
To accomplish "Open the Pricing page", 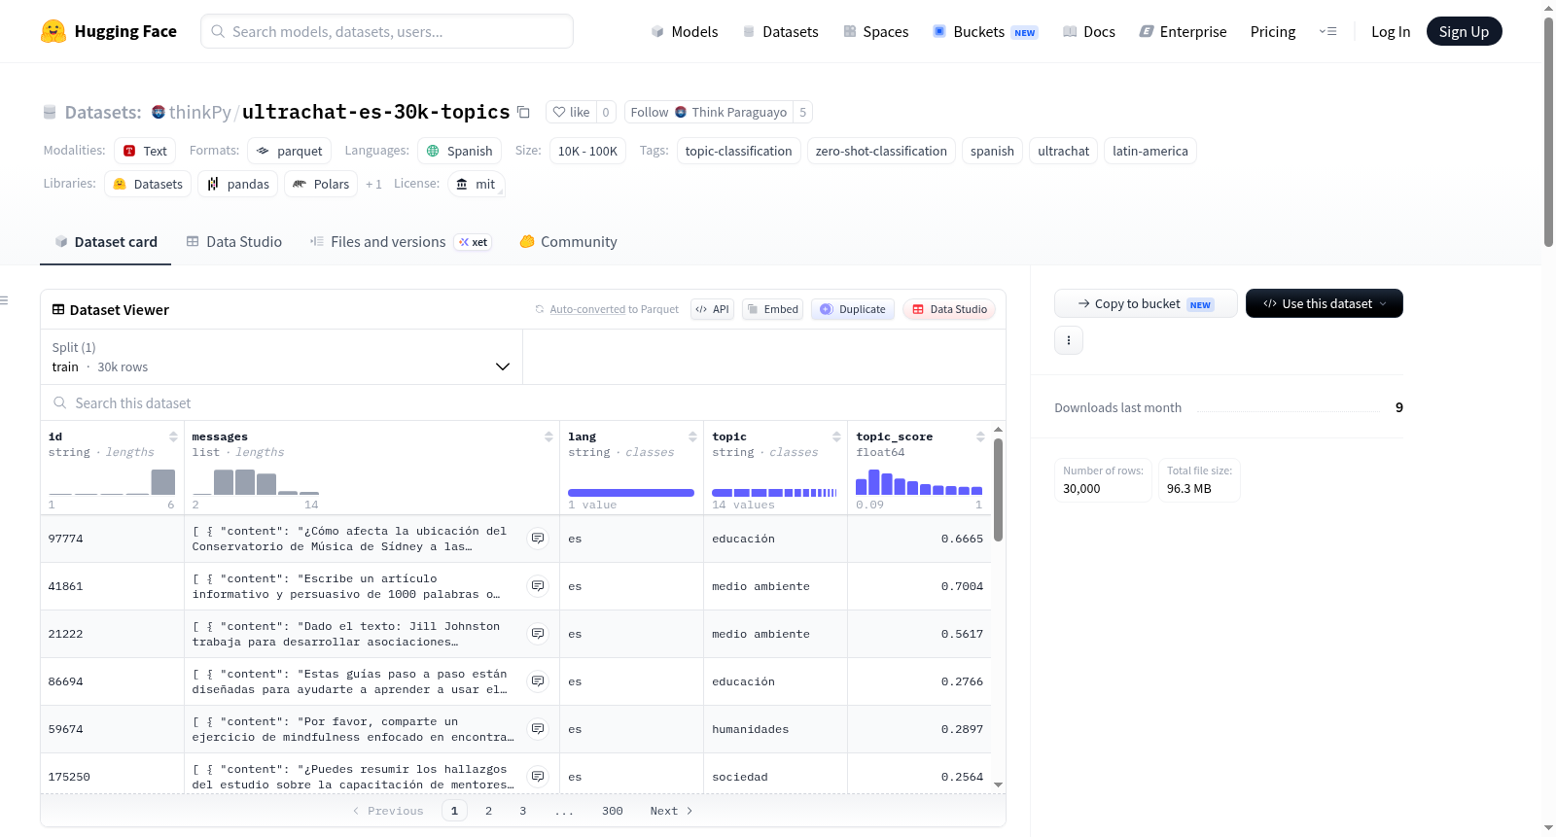I will [1273, 31].
